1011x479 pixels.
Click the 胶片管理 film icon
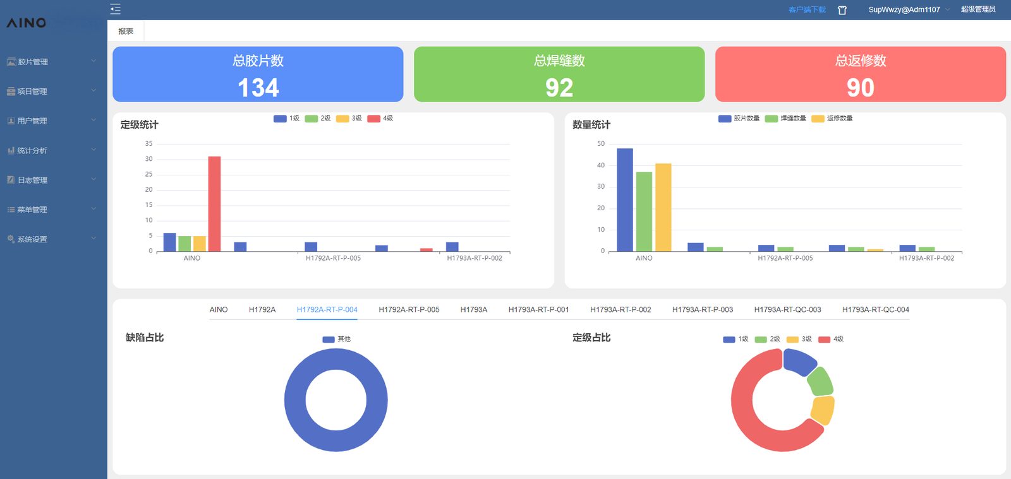click(11, 62)
